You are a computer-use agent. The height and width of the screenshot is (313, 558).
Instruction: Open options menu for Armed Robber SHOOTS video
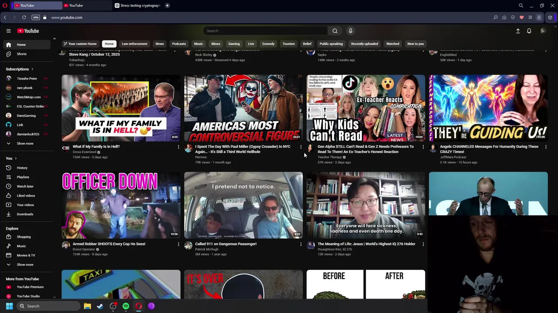178,244
